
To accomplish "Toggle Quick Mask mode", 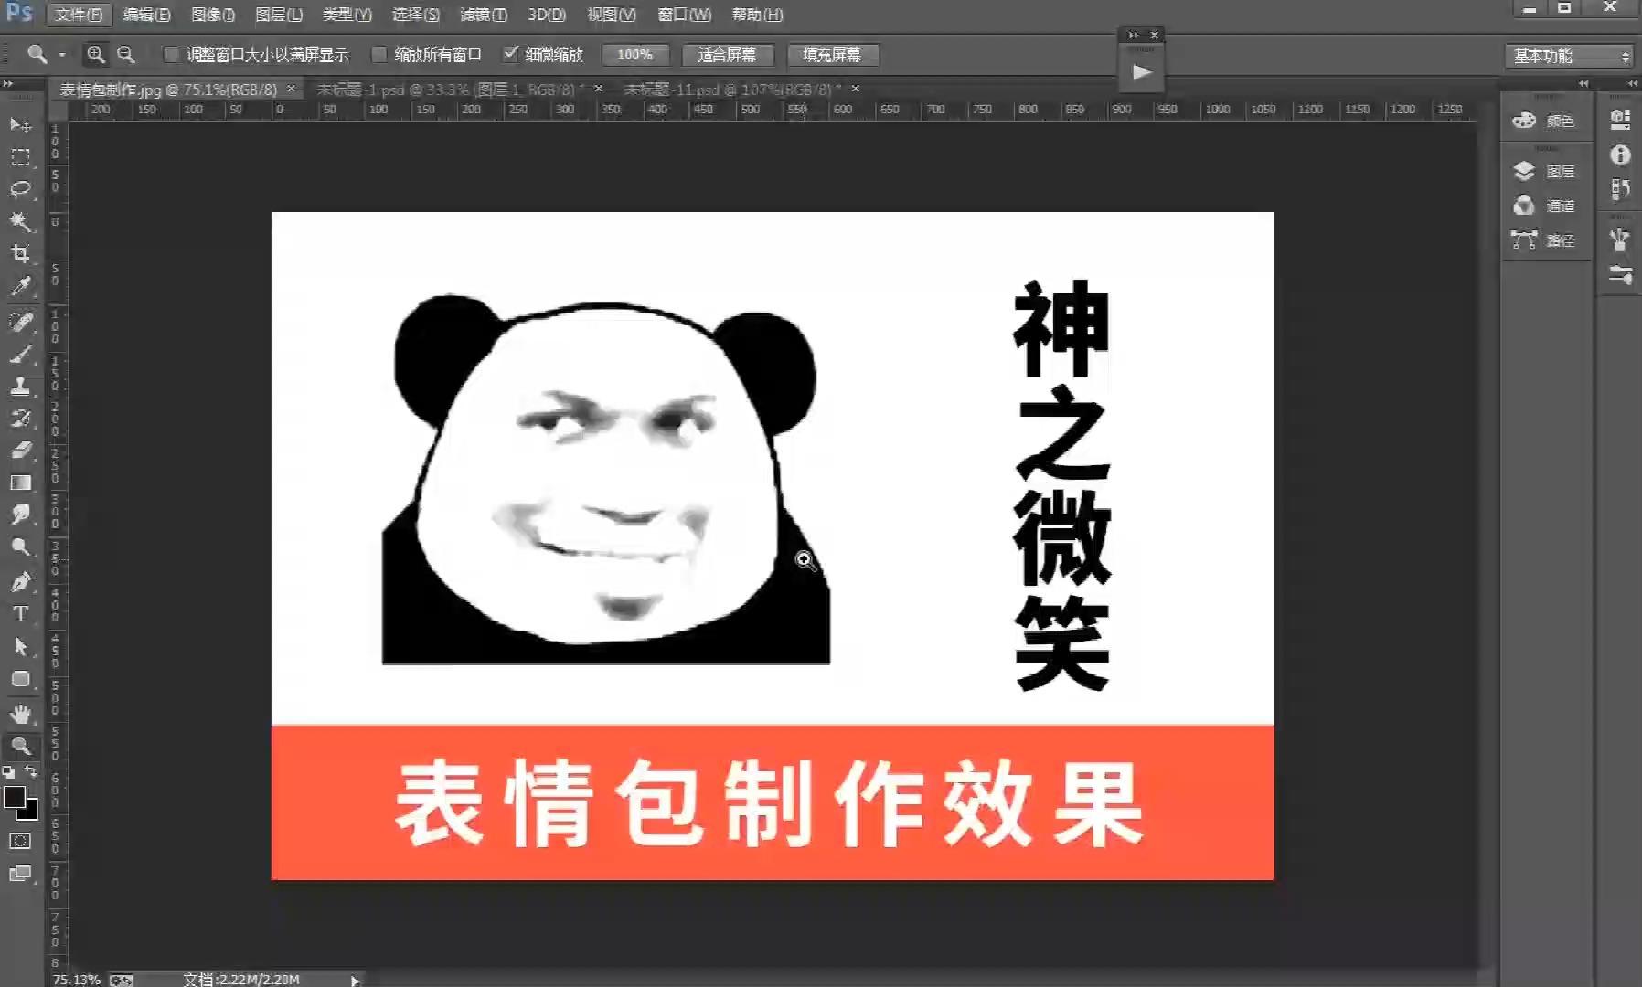I will pos(20,841).
